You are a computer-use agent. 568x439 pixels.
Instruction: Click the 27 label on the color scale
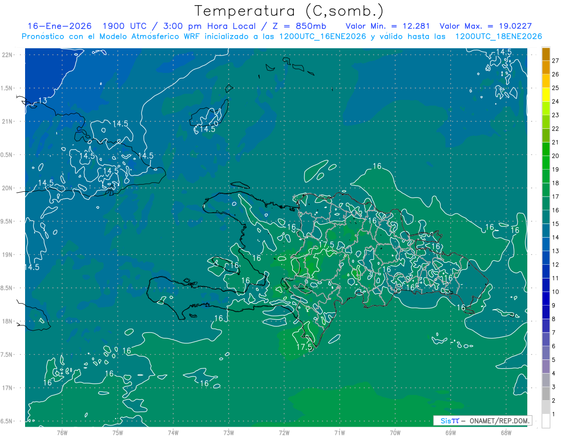tap(556, 61)
